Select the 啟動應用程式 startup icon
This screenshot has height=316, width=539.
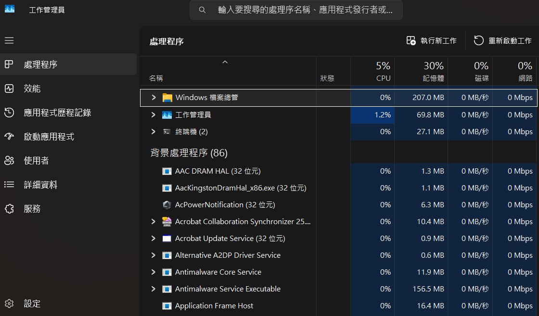click(x=9, y=137)
